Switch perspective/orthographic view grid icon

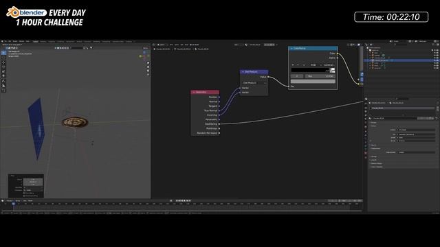point(148,75)
